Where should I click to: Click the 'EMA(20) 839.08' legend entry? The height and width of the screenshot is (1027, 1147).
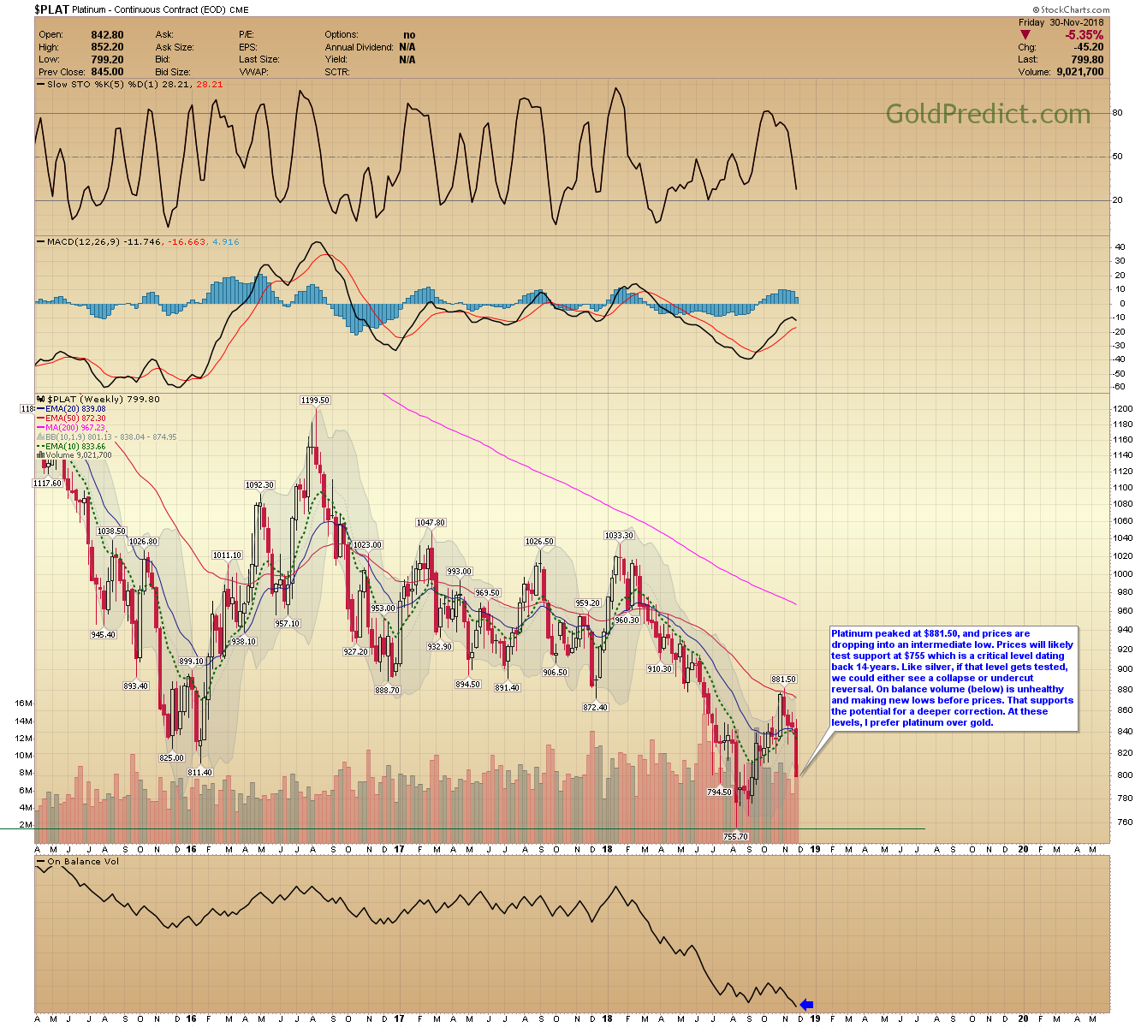(75, 409)
